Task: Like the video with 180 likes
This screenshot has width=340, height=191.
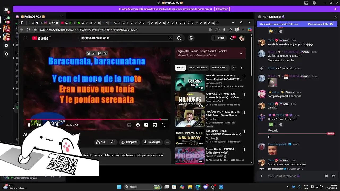Action: (101, 142)
